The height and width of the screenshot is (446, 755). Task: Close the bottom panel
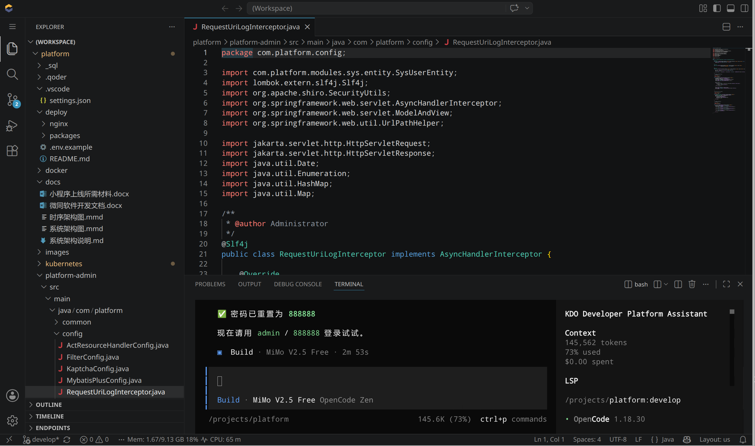coord(740,284)
